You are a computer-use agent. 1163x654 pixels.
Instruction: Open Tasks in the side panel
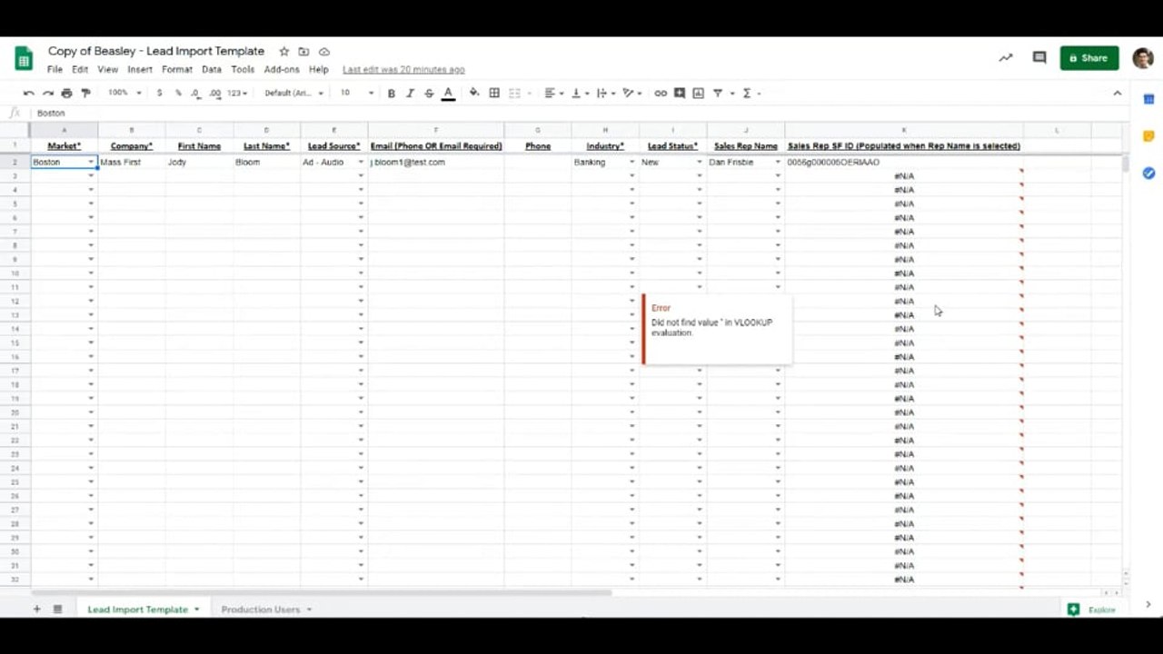[x=1148, y=173]
